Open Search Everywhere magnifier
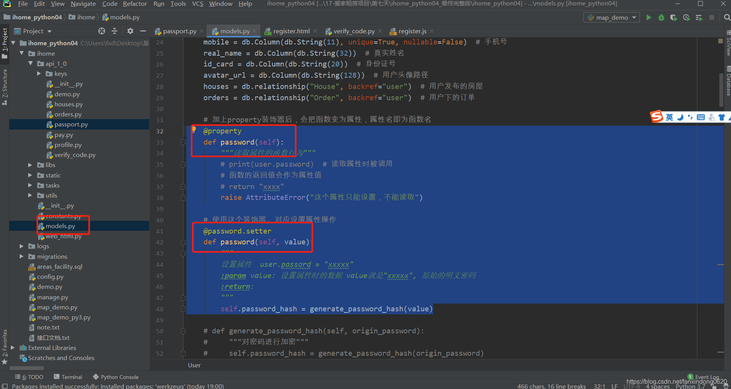The width and height of the screenshot is (731, 389). 727,17
